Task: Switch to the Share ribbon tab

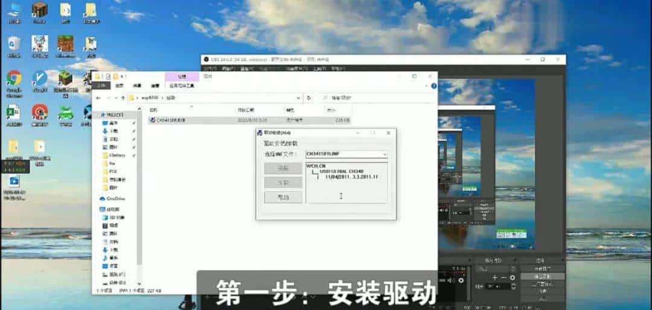Action: 137,85
